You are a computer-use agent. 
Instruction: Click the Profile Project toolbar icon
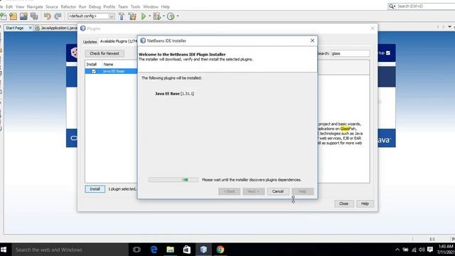[x=171, y=16]
